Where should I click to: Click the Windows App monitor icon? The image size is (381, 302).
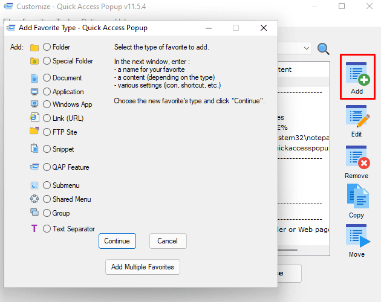(34, 104)
